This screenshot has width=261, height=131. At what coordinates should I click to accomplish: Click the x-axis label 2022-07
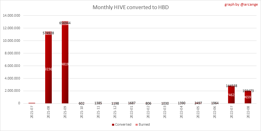pyautogui.click(x=232, y=112)
